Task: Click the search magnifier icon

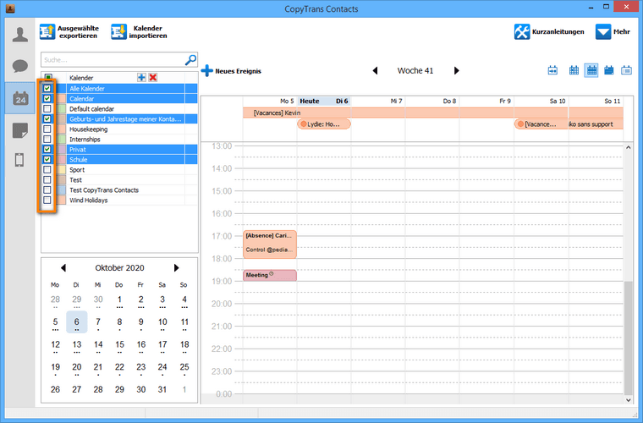Action: pos(190,60)
